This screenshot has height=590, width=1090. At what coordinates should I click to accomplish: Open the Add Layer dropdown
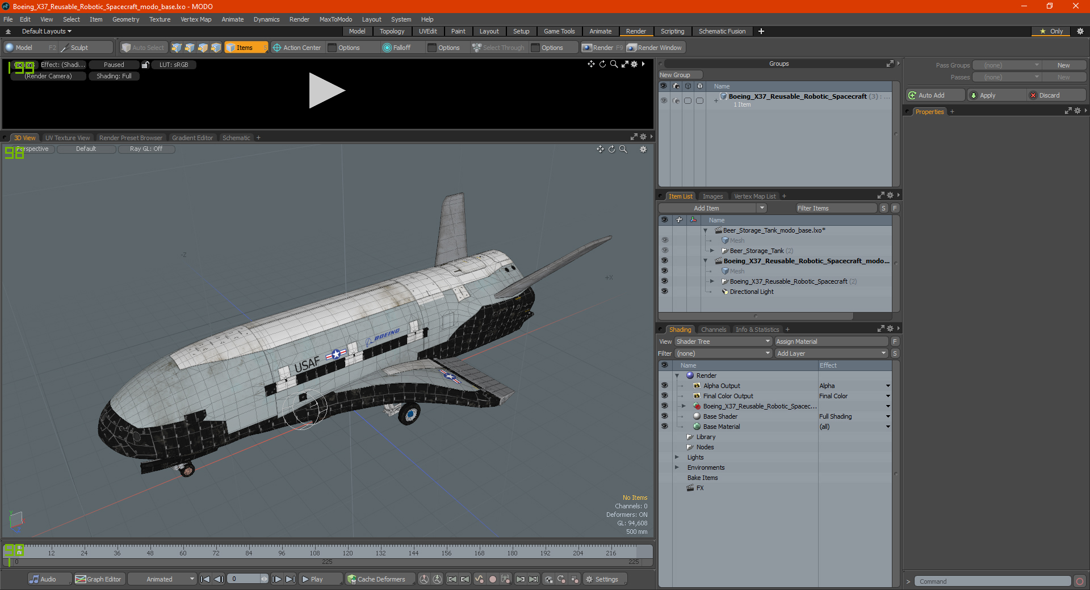[831, 353]
